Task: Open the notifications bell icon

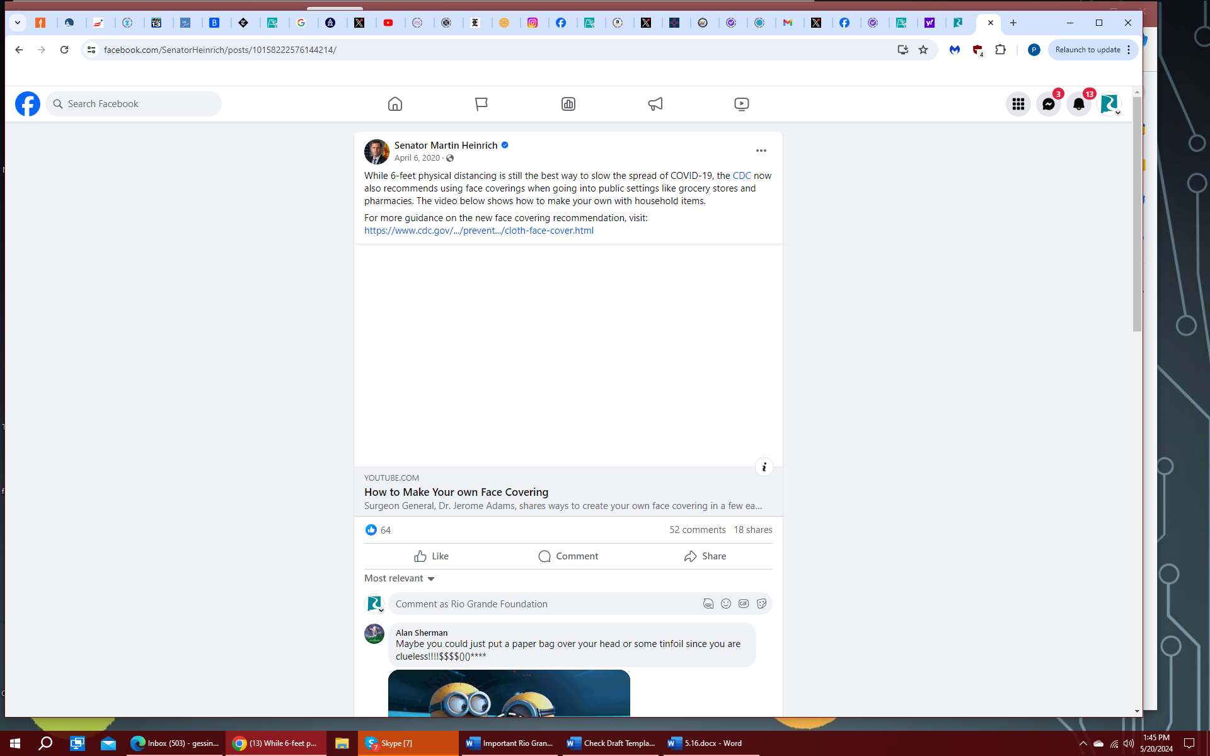Action: coord(1078,104)
